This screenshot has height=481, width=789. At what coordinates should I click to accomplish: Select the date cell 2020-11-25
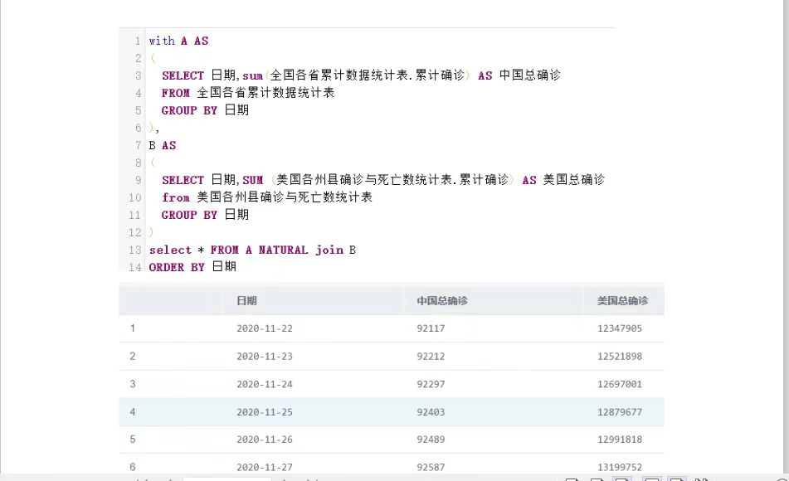click(265, 412)
